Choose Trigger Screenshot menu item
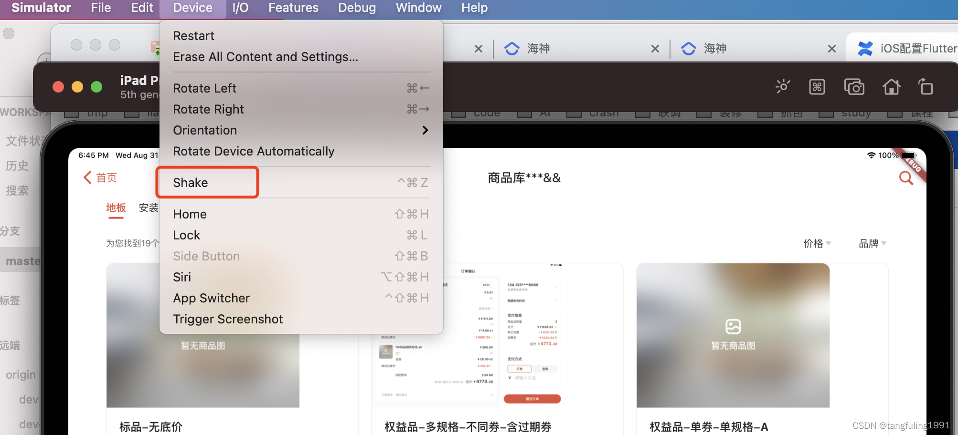 click(301, 319)
